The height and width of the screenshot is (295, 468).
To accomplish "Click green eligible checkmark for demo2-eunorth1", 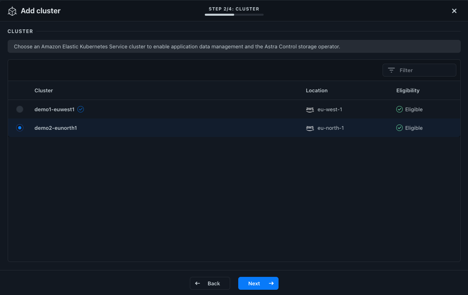I will pos(399,128).
